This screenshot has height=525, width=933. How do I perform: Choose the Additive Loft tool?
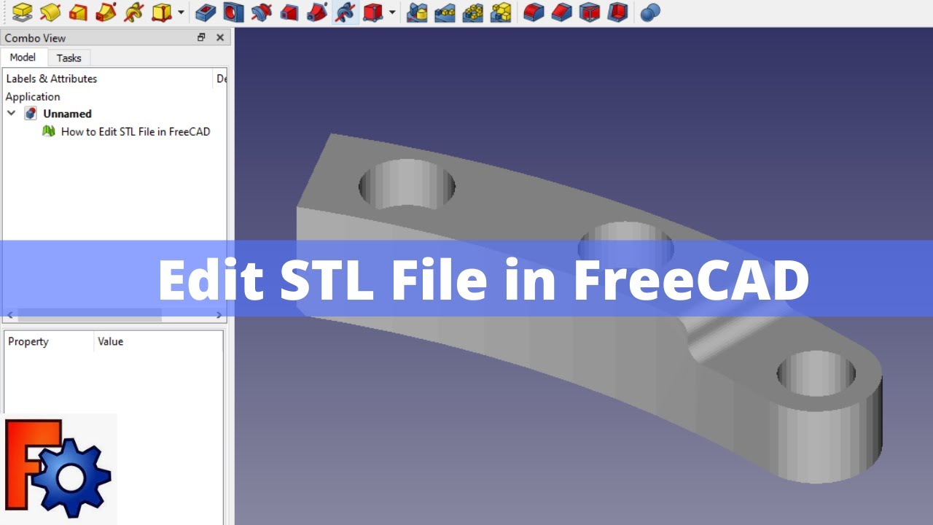(78, 12)
